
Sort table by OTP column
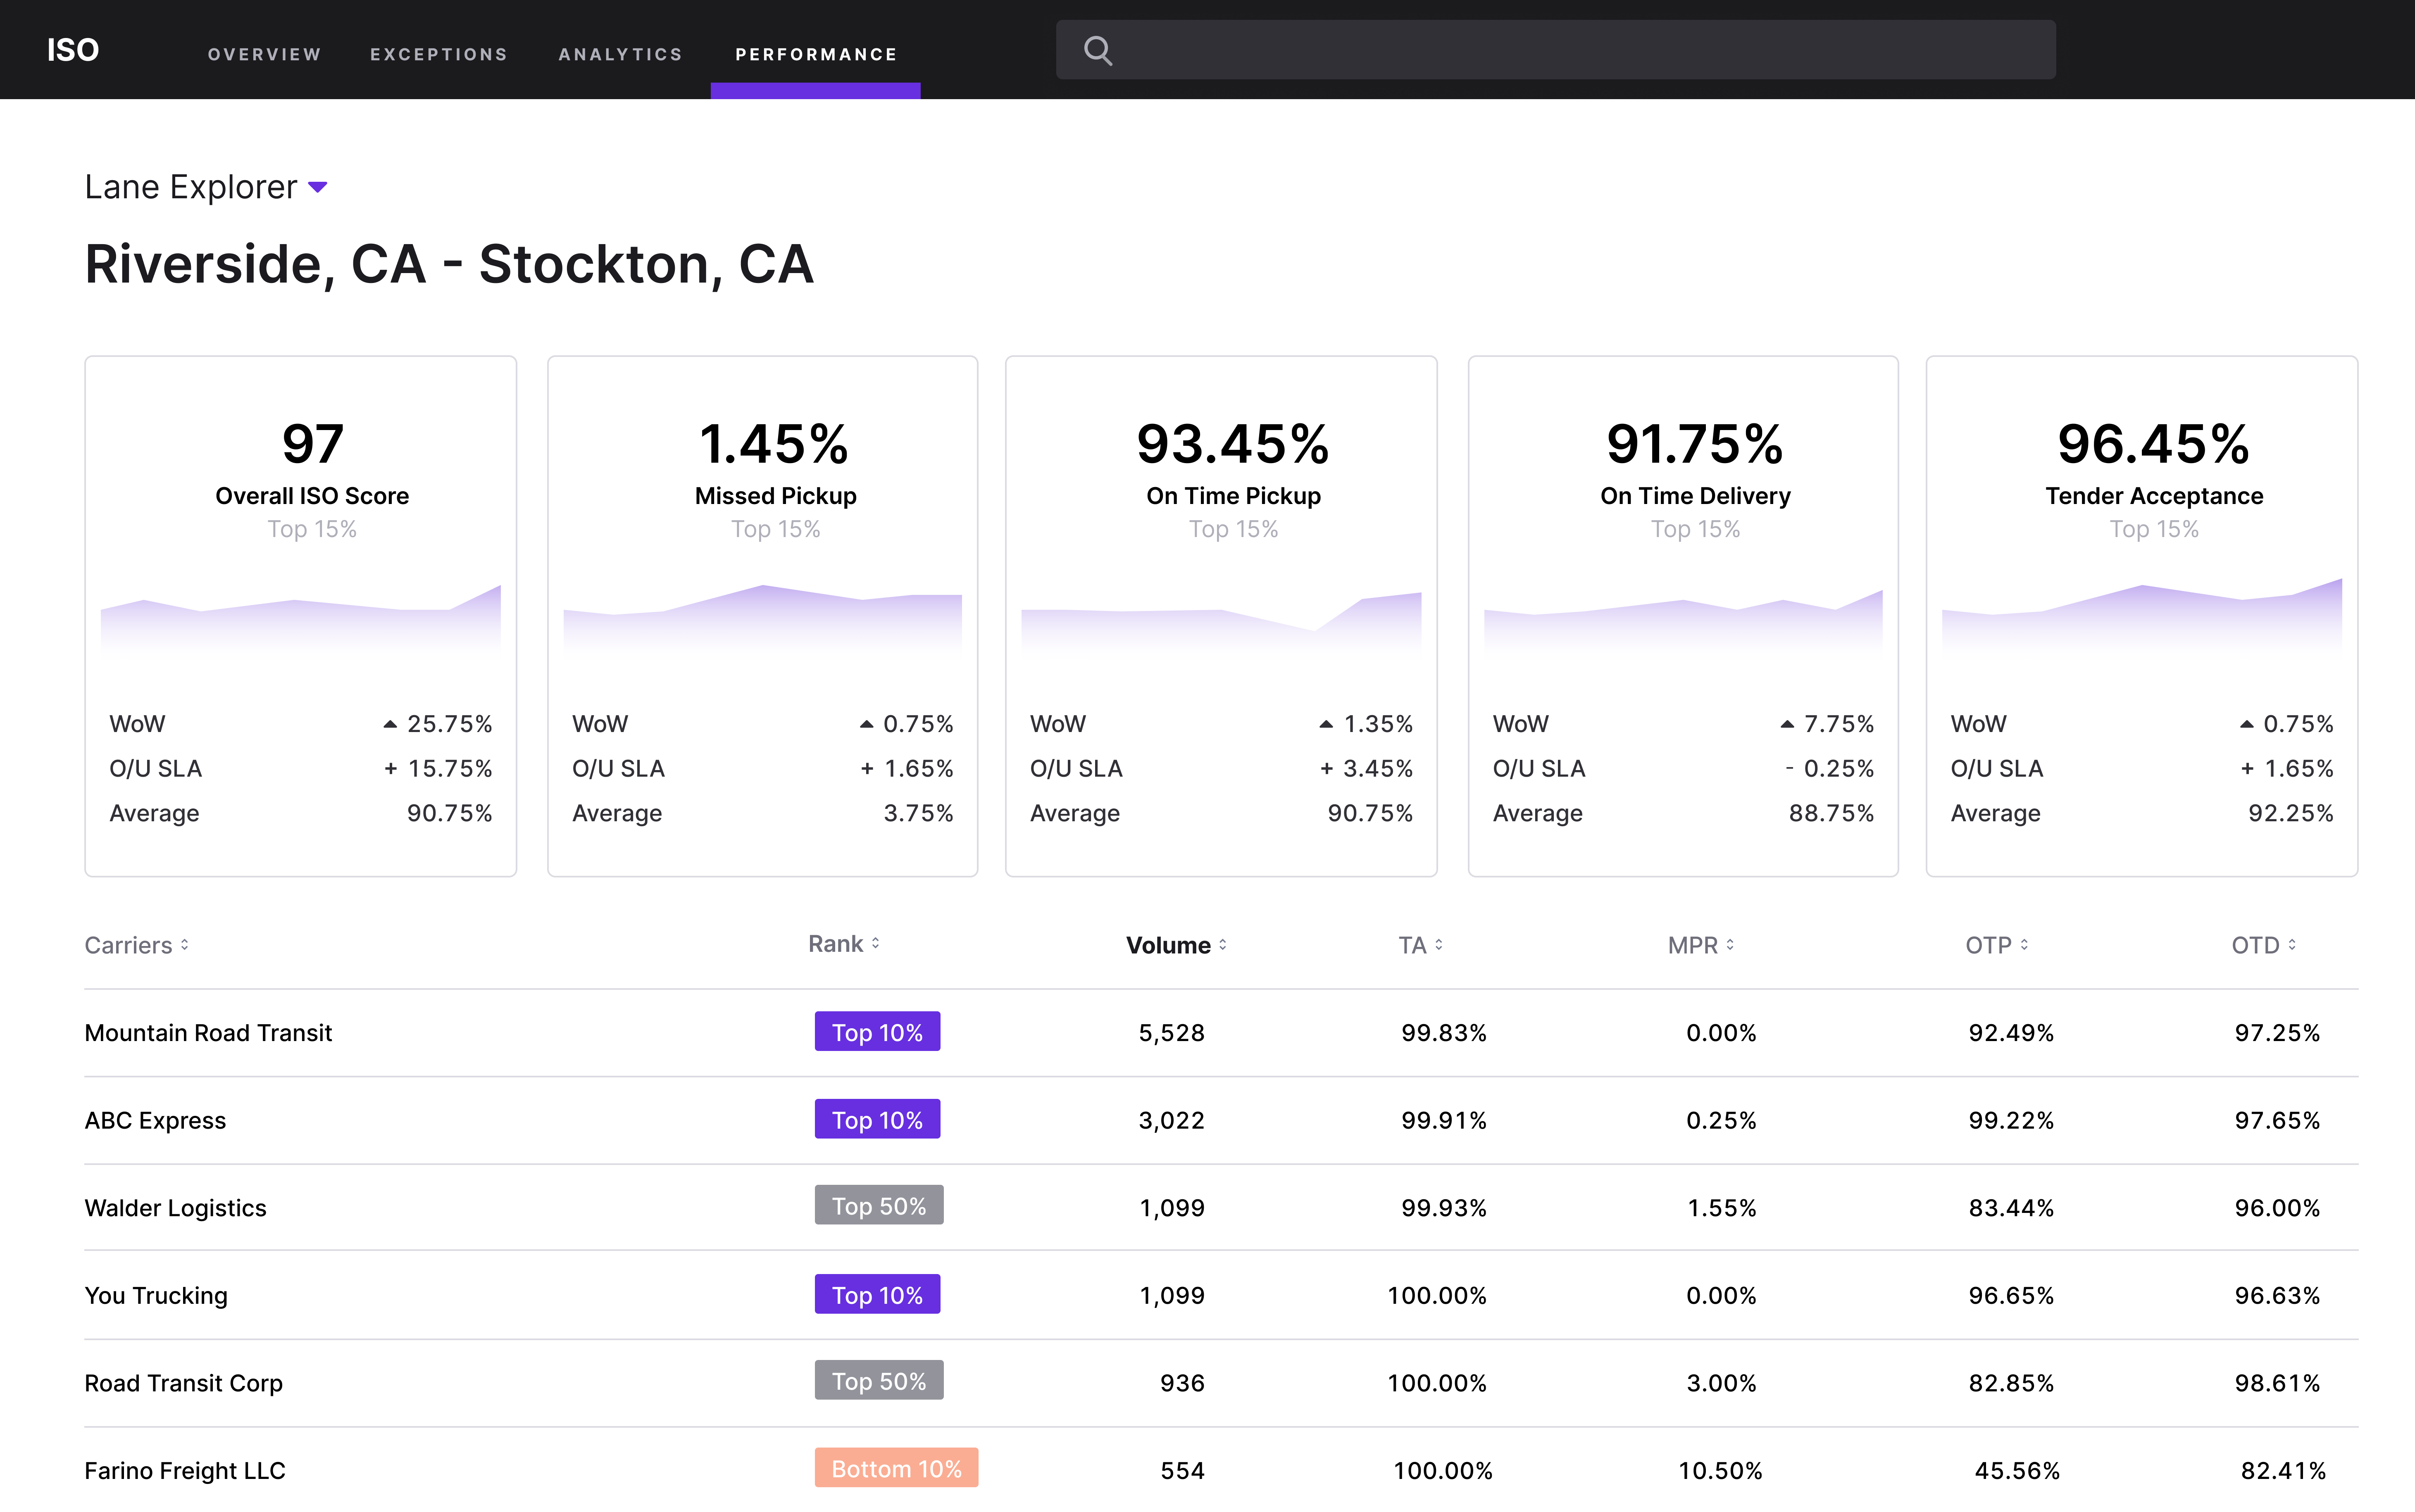1996,945
